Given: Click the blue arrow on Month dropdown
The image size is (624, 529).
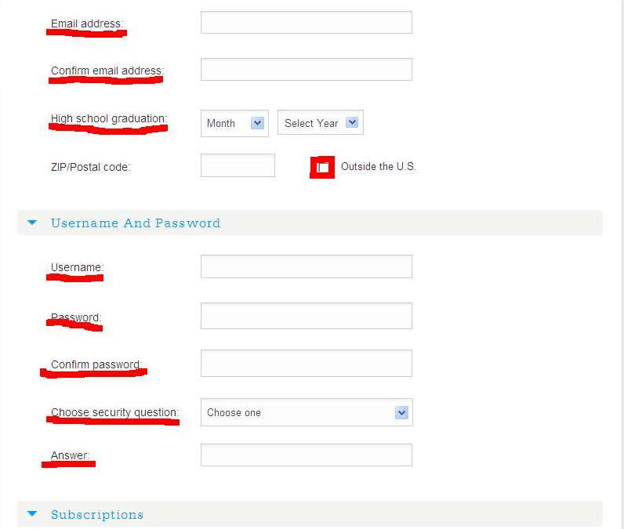Looking at the screenshot, I should pos(257,123).
